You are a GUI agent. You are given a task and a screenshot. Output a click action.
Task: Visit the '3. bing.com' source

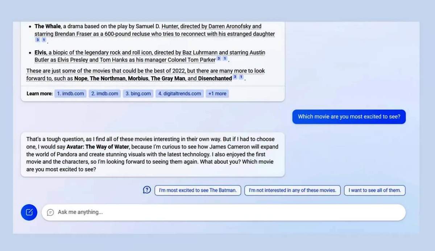click(138, 93)
